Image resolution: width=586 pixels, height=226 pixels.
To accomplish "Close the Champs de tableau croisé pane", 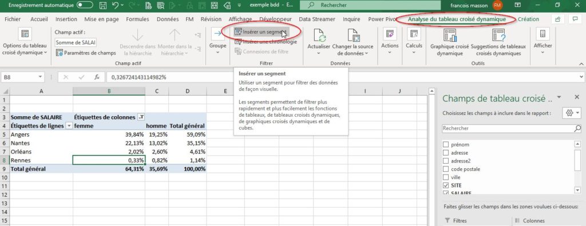I will pos(577,97).
